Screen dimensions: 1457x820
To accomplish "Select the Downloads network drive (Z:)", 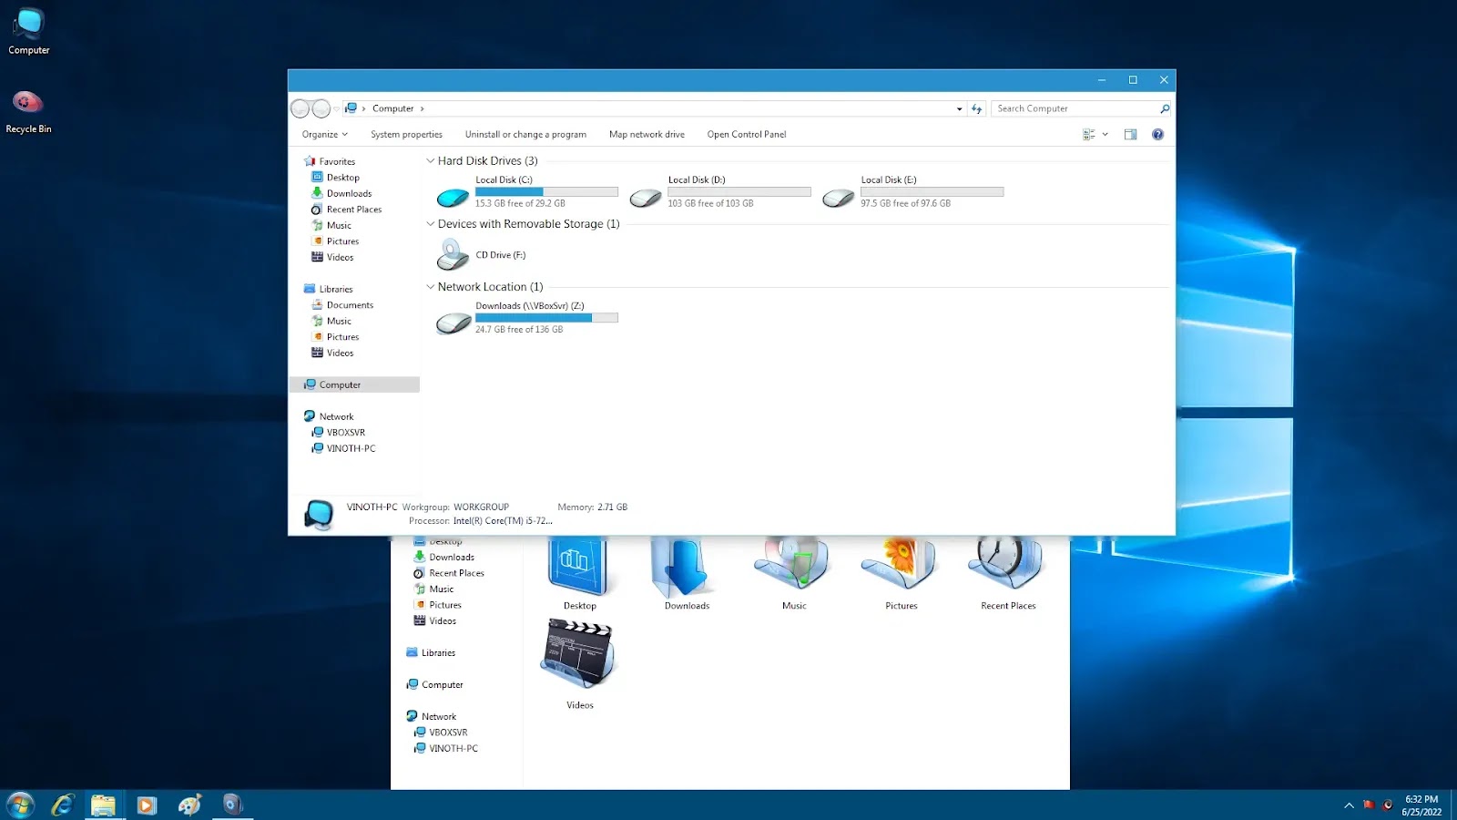I will pos(453,323).
